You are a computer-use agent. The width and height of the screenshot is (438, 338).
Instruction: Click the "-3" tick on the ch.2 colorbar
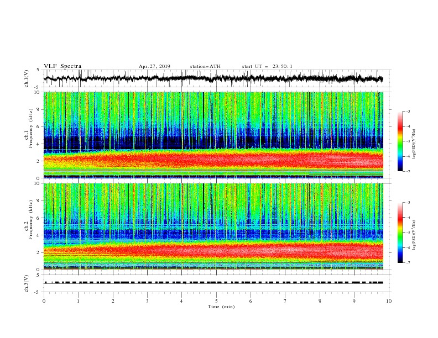408,203
